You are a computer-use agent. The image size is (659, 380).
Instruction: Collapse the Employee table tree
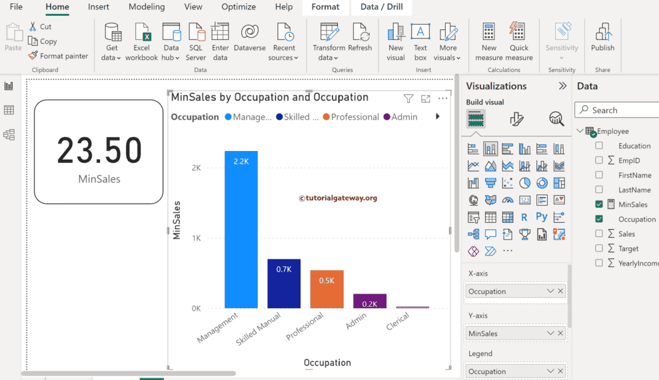580,131
